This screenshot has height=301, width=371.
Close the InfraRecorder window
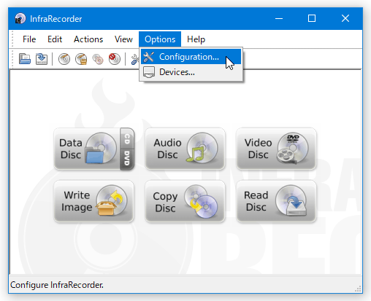coord(345,18)
